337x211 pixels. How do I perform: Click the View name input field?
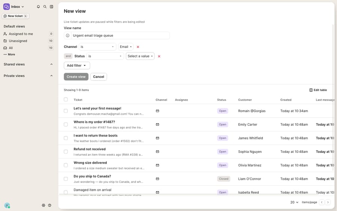click(120, 36)
